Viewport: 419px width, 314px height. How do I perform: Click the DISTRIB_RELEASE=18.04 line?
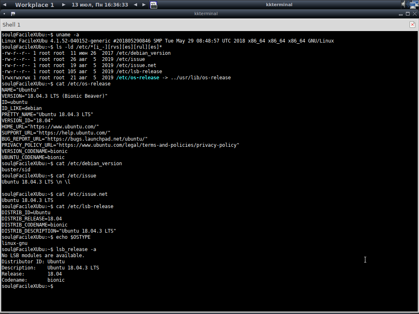32,219
